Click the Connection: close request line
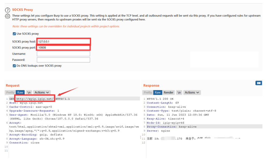Image resolution: width=277 pixels, height=160 pixels. (x=25, y=143)
